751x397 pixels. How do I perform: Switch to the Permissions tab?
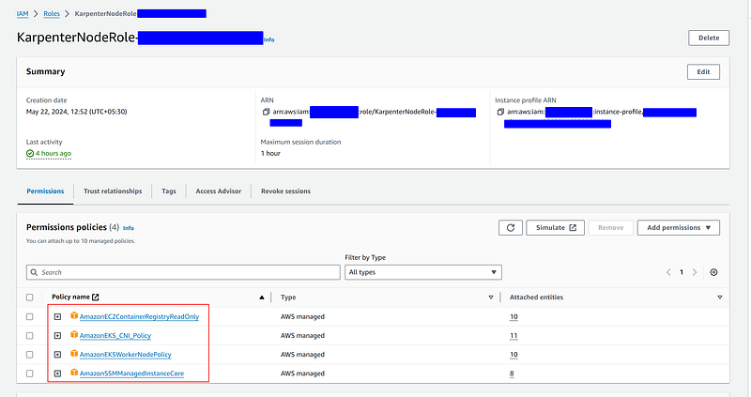tap(45, 191)
